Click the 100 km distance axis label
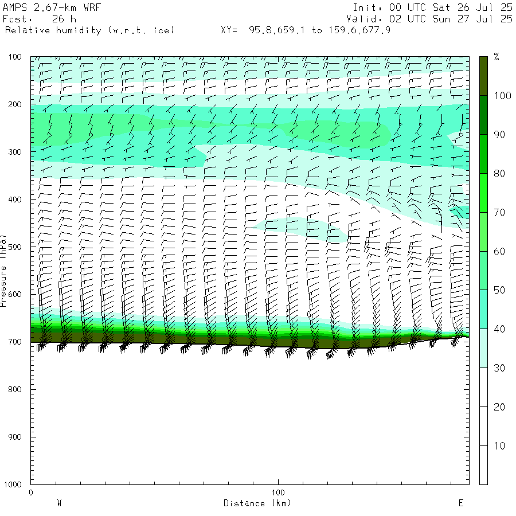The height and width of the screenshot is (516, 516). coord(278,492)
